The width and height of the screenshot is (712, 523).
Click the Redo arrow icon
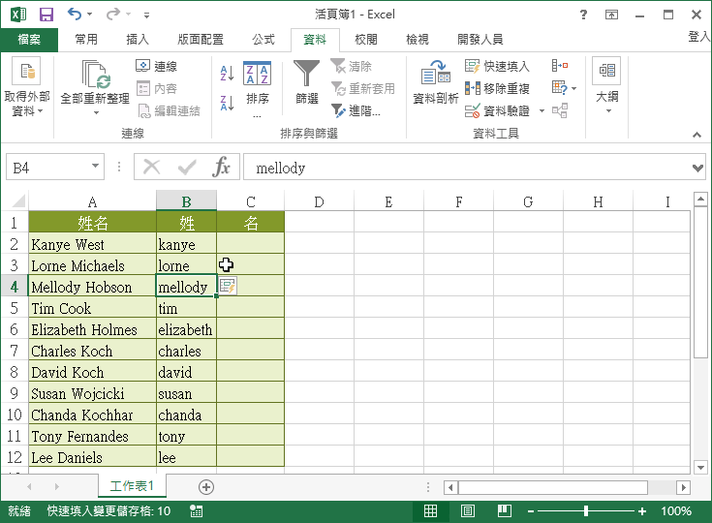click(x=112, y=15)
